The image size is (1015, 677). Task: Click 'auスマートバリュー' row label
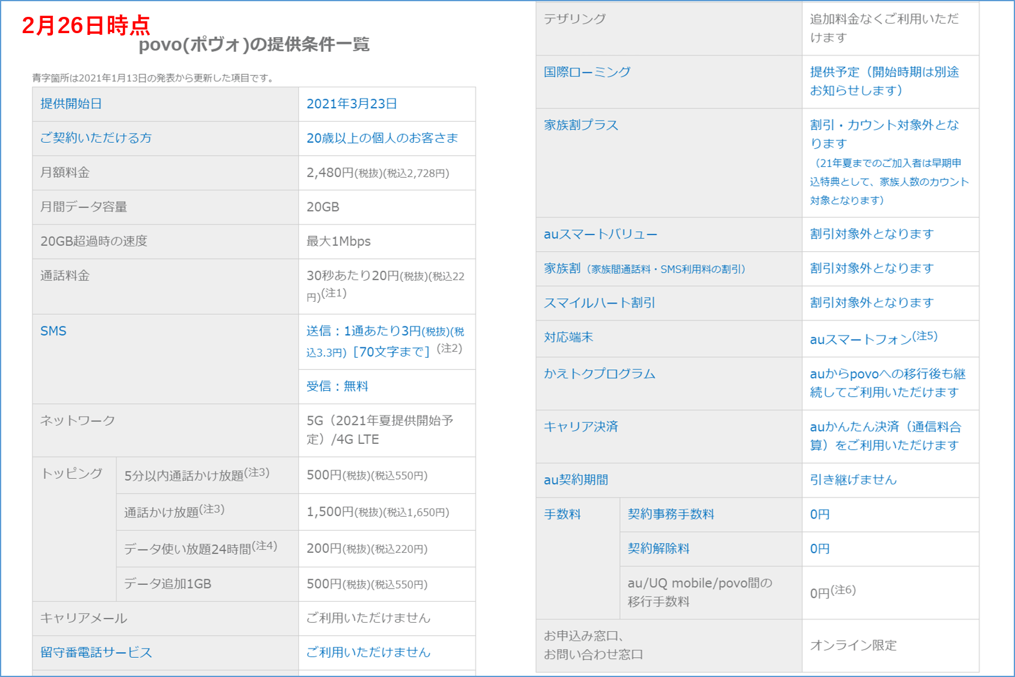point(600,234)
